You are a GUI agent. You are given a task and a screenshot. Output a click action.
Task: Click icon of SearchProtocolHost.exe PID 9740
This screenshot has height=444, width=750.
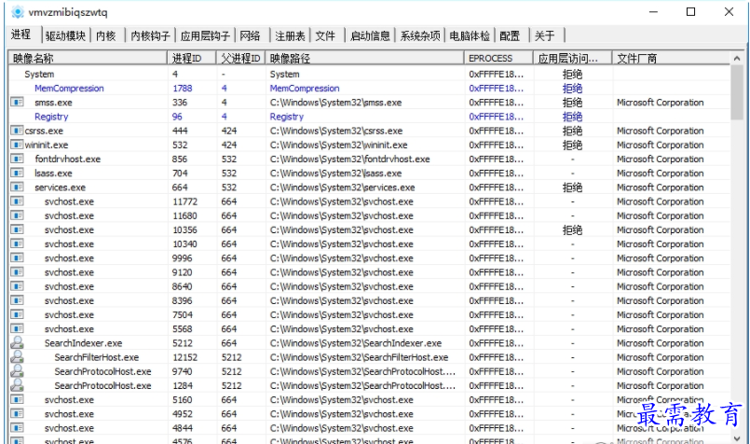[17, 370]
